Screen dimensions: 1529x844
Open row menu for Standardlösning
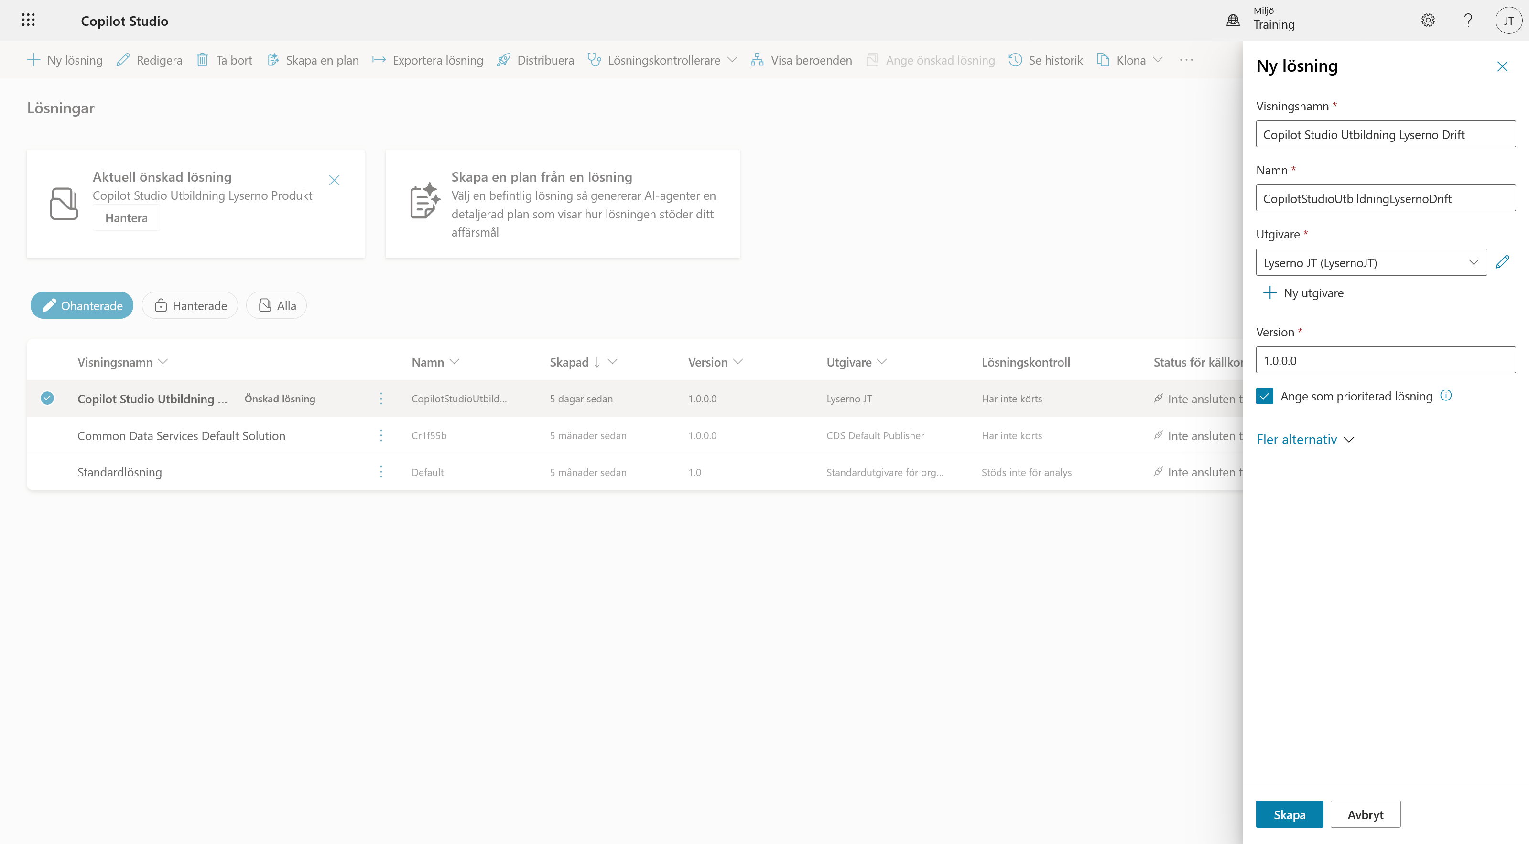[x=381, y=472]
